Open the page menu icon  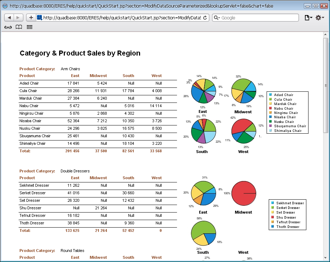click(309, 18)
